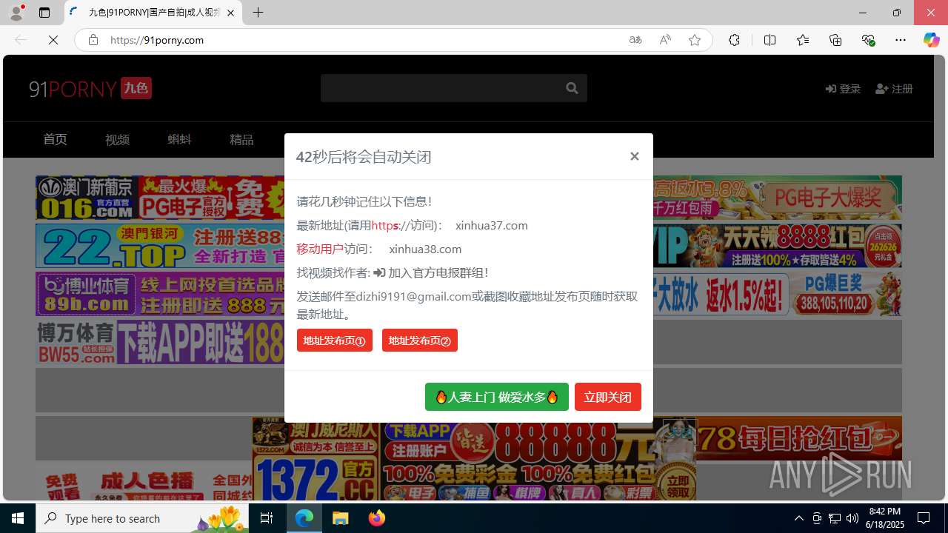The width and height of the screenshot is (948, 533).
Task: Launch Firefox from taskbar
Action: 377,518
